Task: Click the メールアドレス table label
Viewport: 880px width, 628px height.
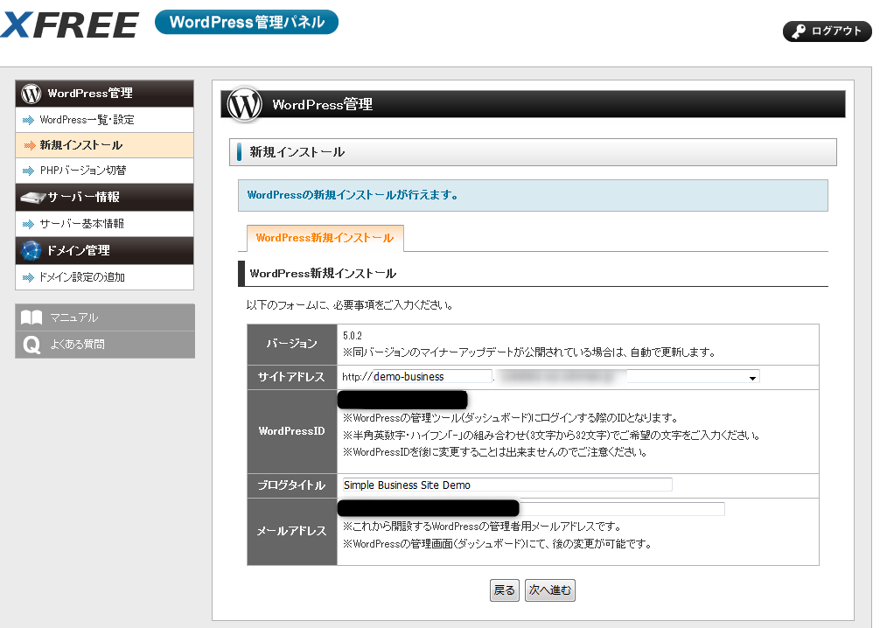Action: [292, 531]
